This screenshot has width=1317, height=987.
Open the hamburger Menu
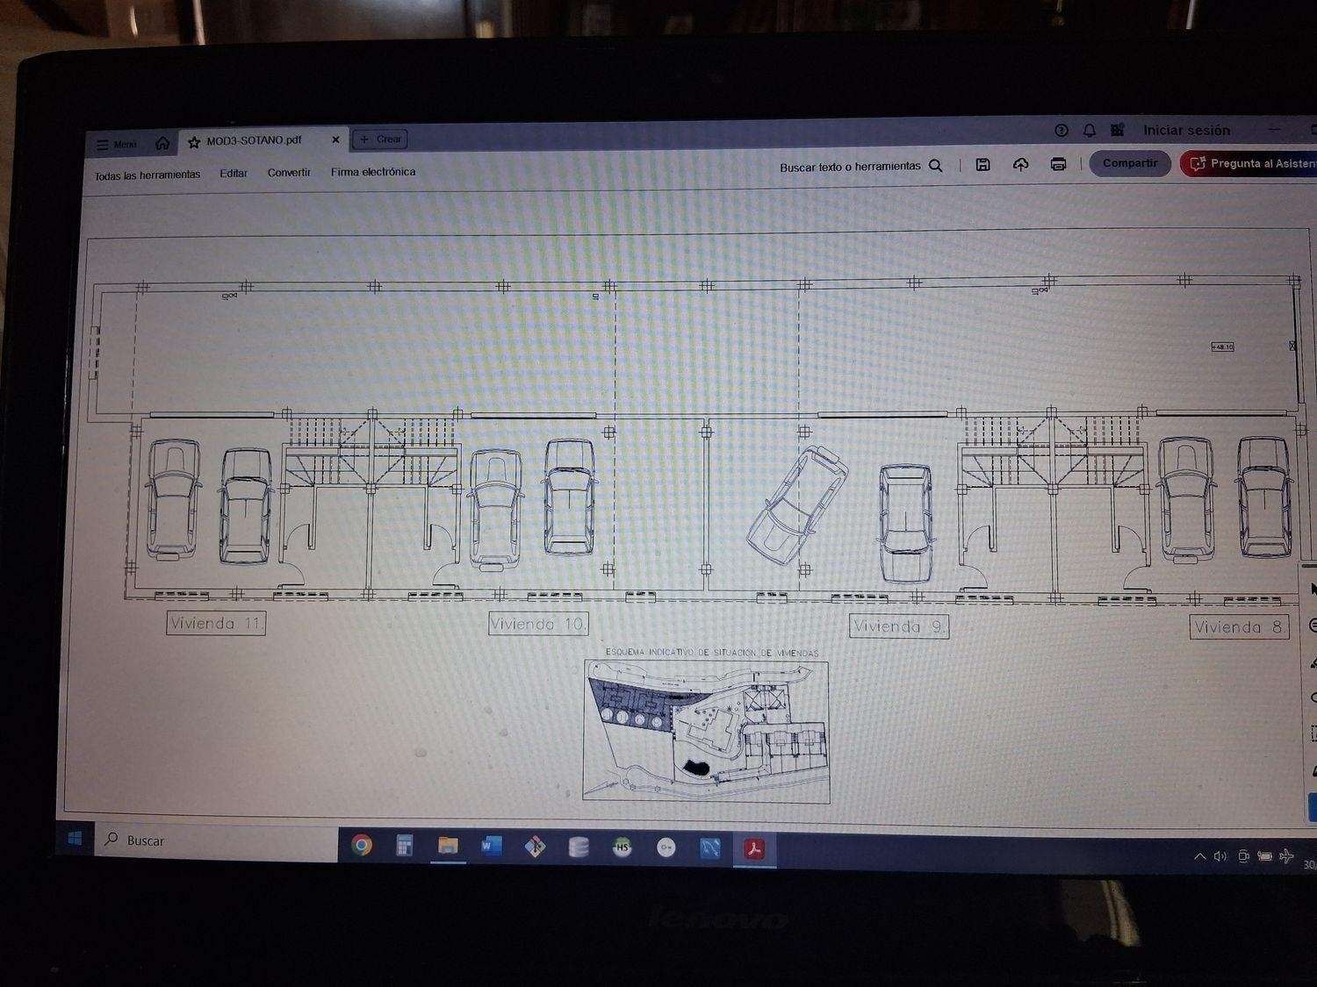pyautogui.click(x=117, y=145)
